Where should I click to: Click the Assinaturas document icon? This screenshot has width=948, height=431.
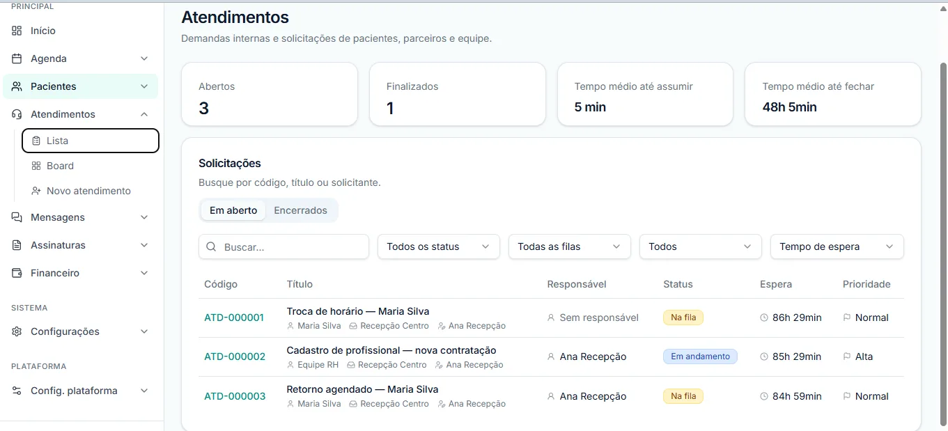(x=17, y=245)
